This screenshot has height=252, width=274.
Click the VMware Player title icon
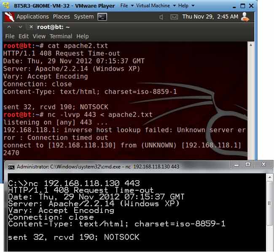(x=6, y=6)
